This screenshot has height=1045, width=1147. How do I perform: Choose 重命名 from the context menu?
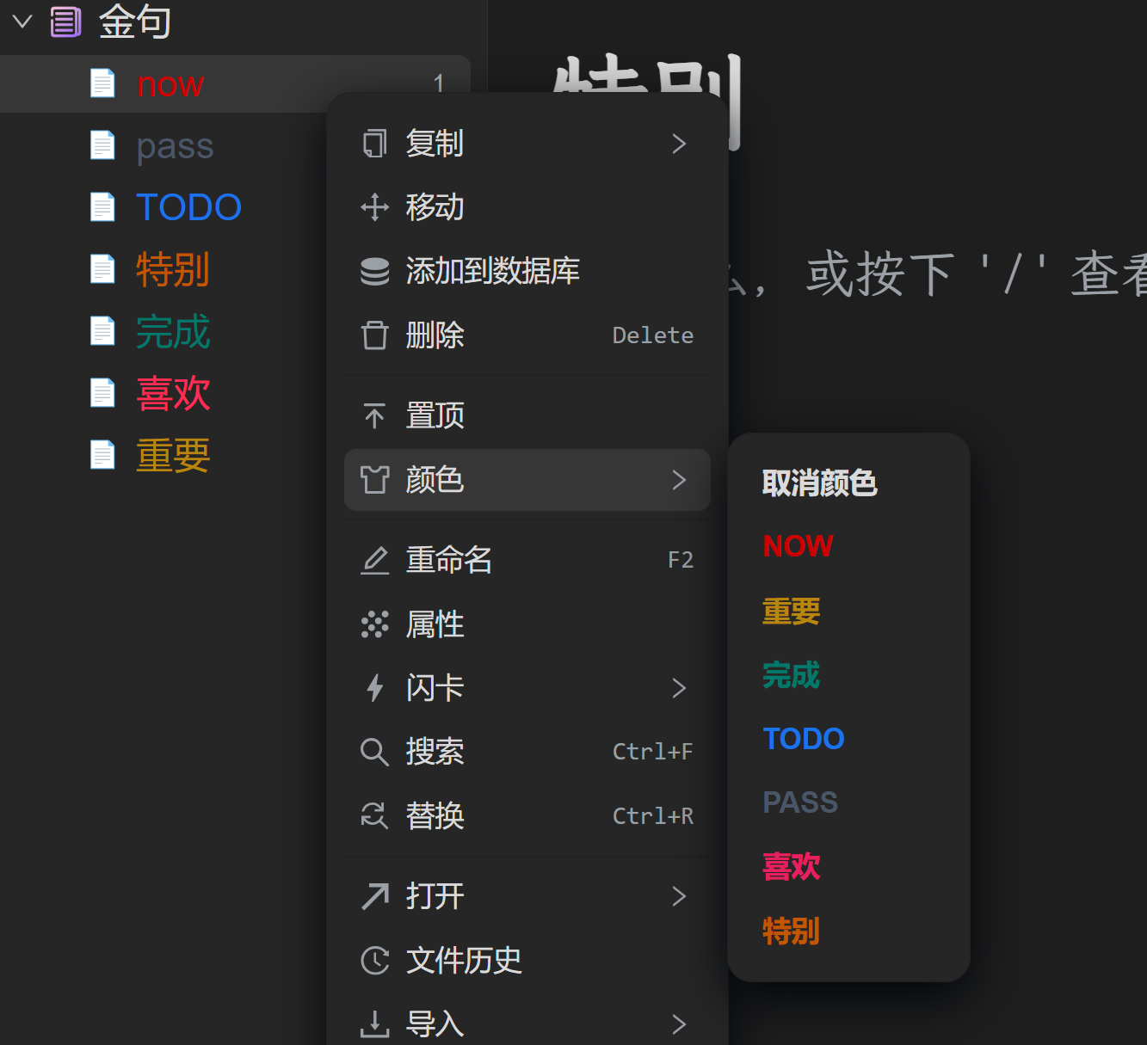[x=527, y=560]
